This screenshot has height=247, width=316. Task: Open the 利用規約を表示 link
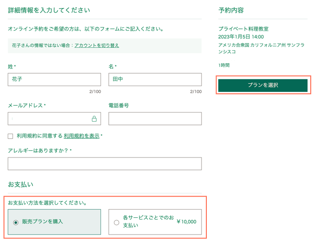tap(81, 136)
